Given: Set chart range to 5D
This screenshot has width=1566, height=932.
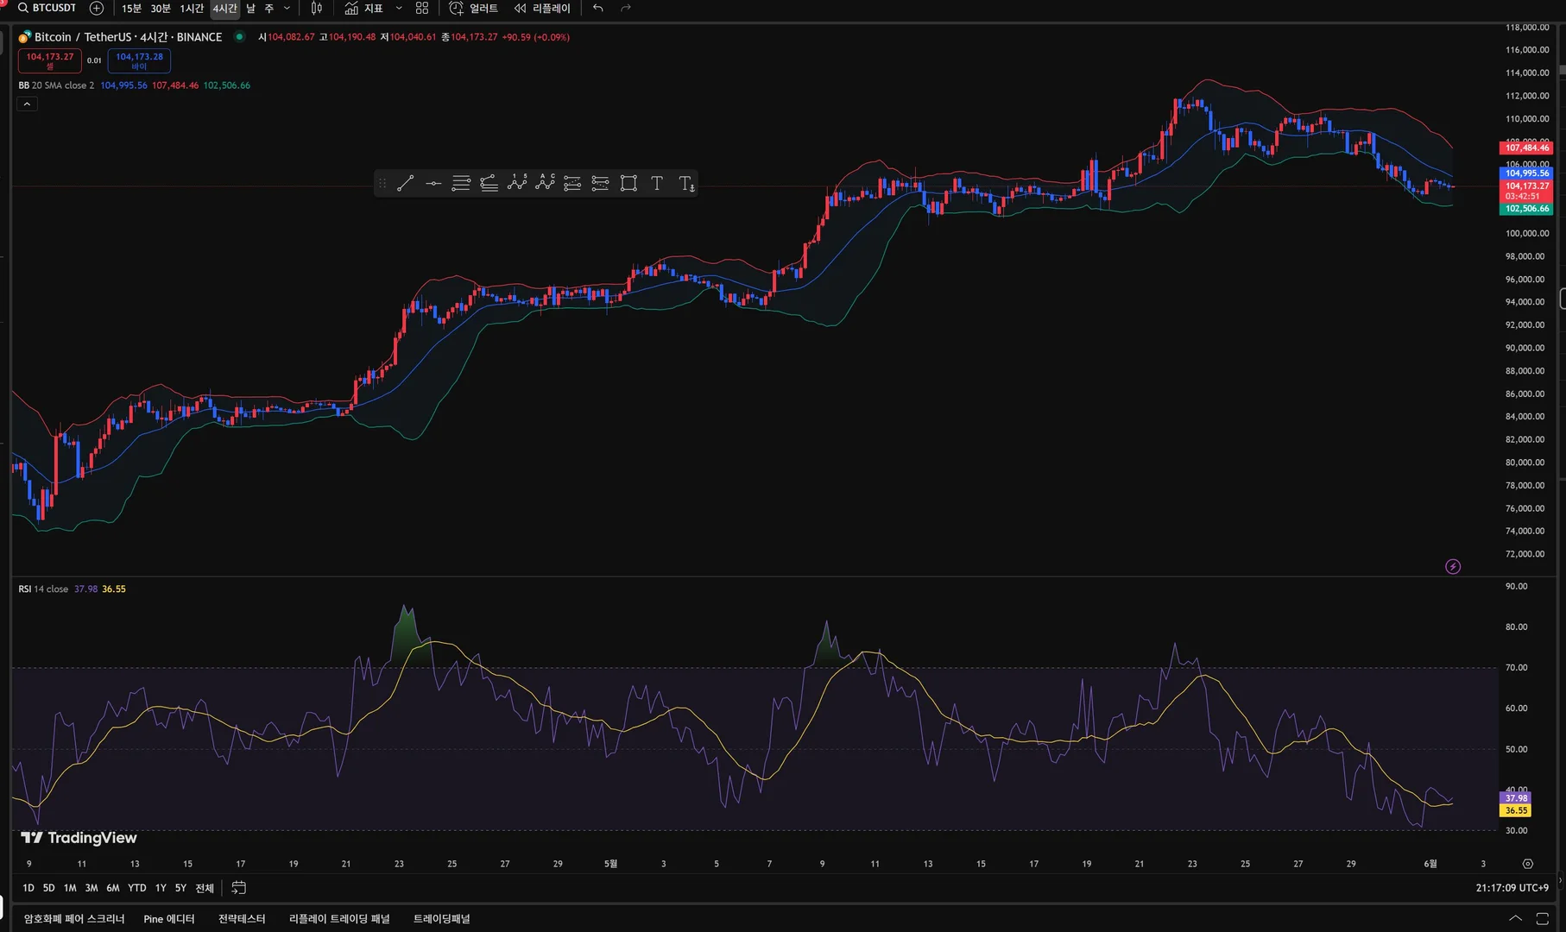Looking at the screenshot, I should 49,888.
